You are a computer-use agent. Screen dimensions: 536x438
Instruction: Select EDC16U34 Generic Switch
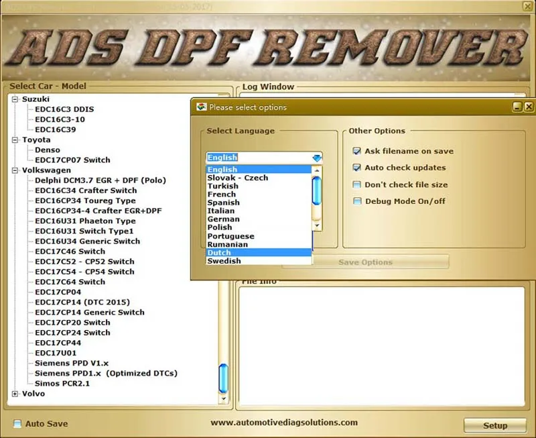point(87,241)
